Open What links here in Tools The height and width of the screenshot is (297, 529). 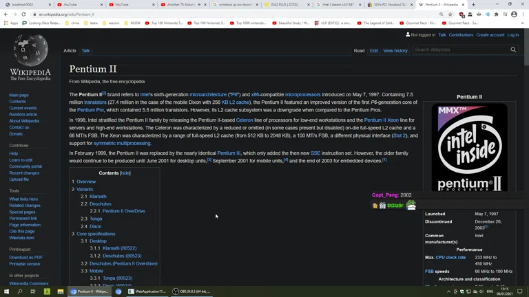pos(23,199)
